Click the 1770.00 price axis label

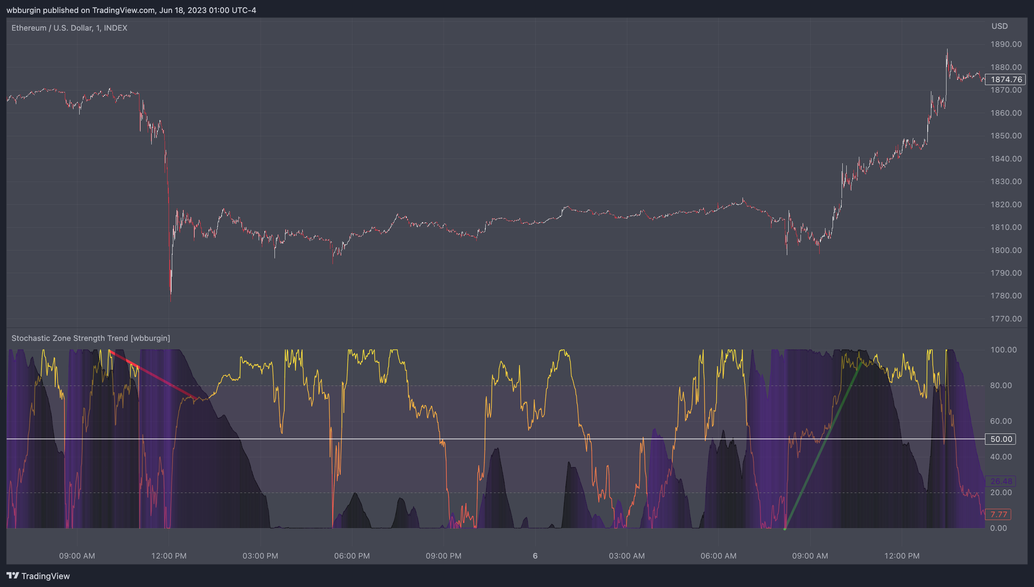[x=1006, y=319]
